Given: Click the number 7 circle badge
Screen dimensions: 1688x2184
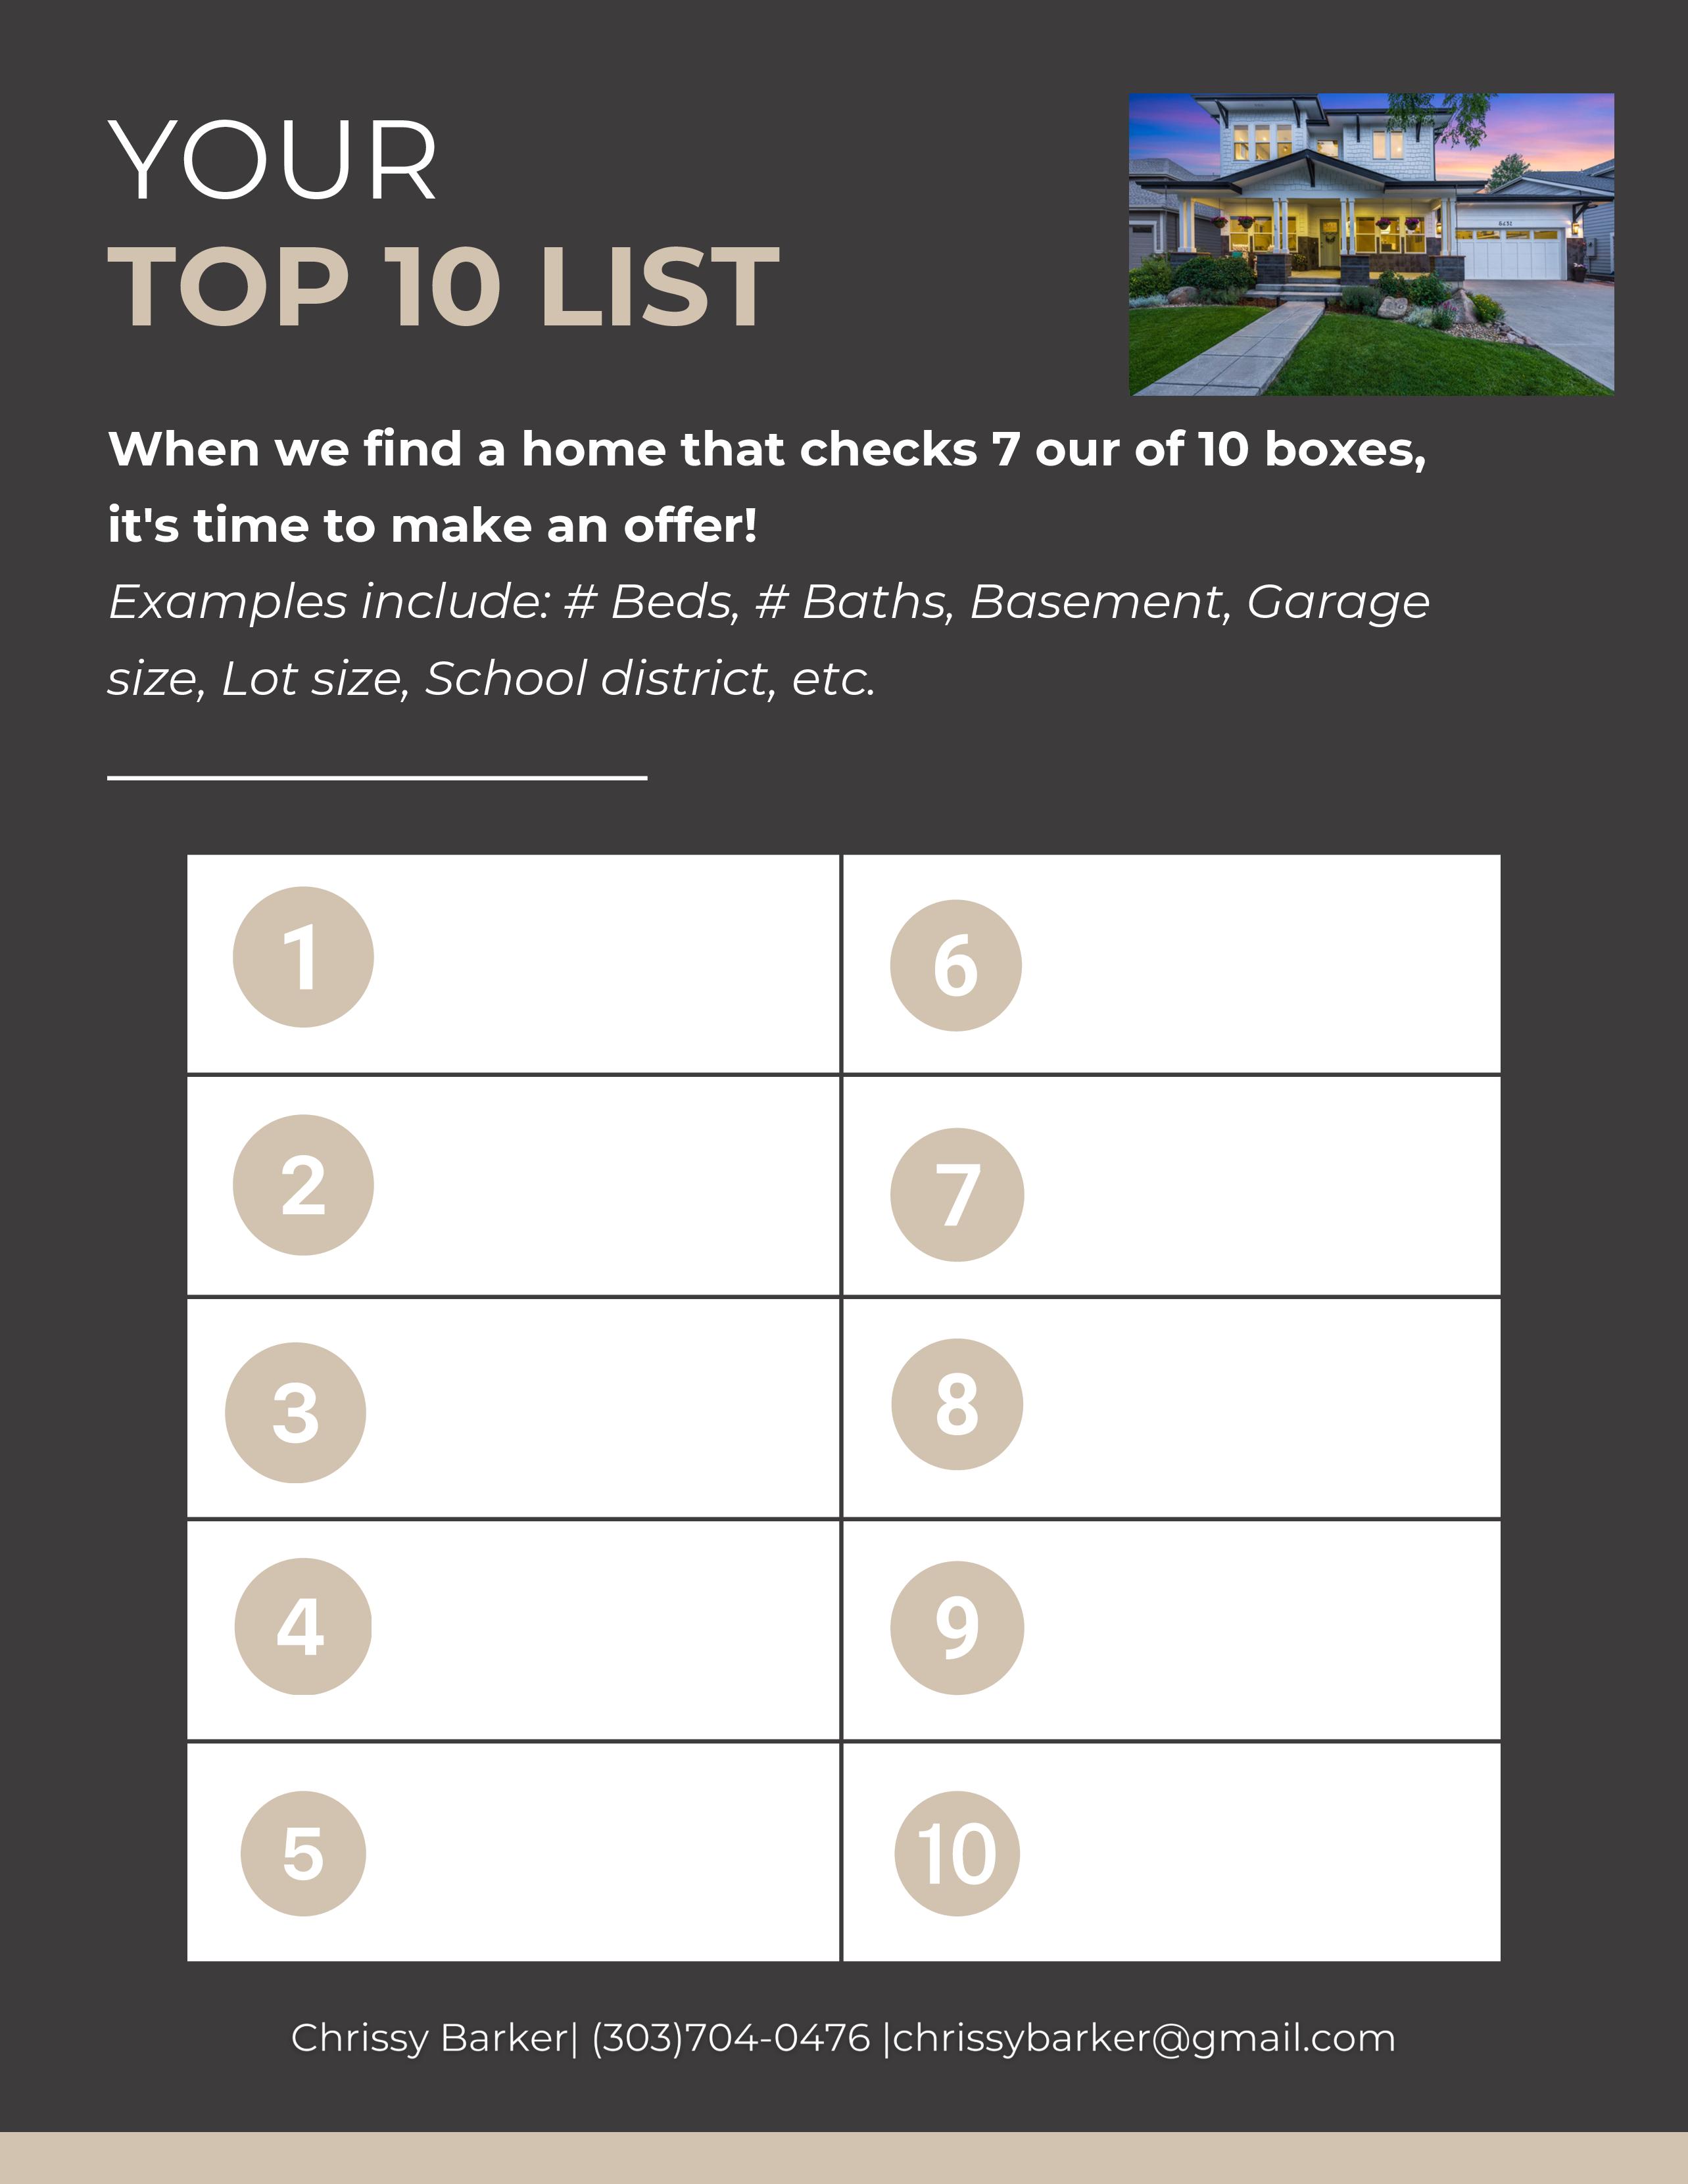Looking at the screenshot, I should pos(957,1194).
